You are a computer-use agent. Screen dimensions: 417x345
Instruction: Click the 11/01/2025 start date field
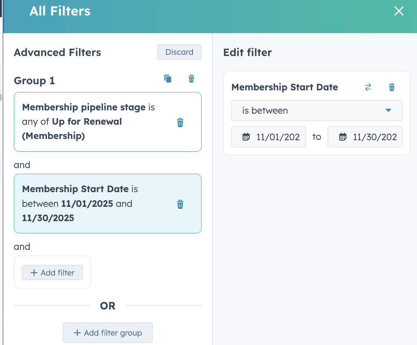(x=278, y=137)
